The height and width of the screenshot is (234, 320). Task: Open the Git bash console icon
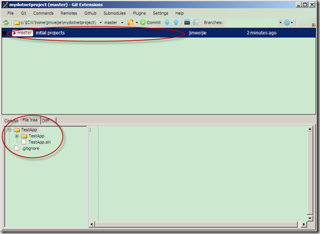pos(187,23)
